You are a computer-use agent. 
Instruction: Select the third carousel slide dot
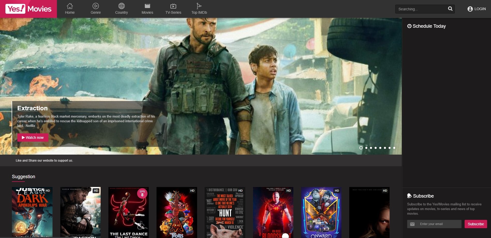371,148
